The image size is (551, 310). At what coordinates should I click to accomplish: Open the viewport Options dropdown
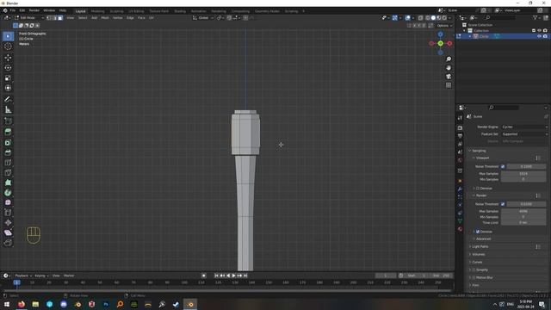444,26
